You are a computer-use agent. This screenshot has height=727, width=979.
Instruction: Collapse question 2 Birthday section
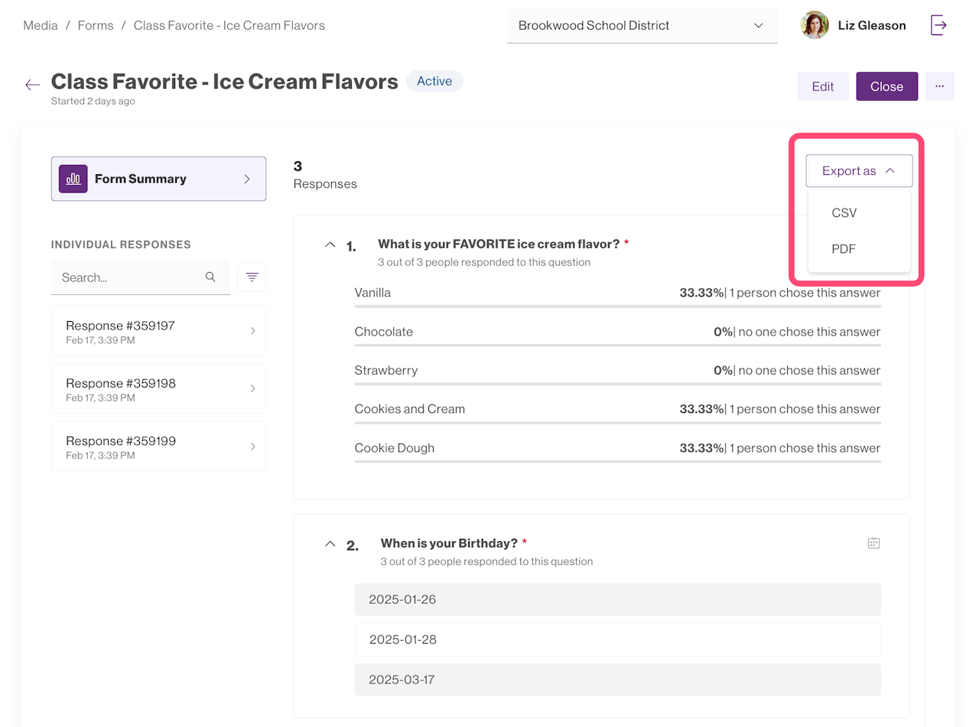pos(330,544)
